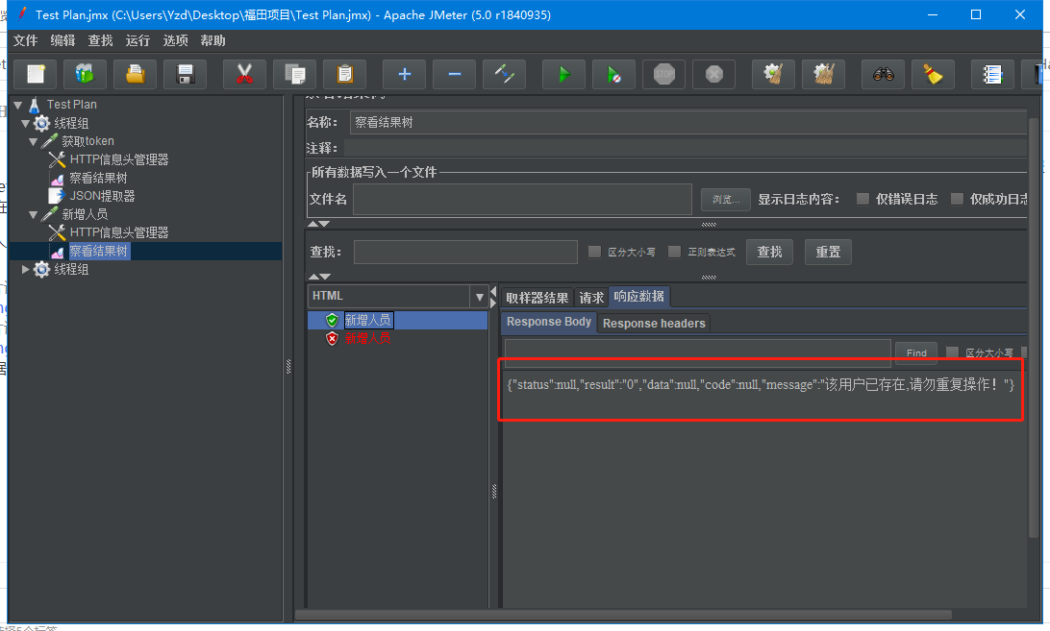Screen dimensions: 1050x631
Task: Toggle the 正则表达式 checkbox
Action: coord(674,252)
